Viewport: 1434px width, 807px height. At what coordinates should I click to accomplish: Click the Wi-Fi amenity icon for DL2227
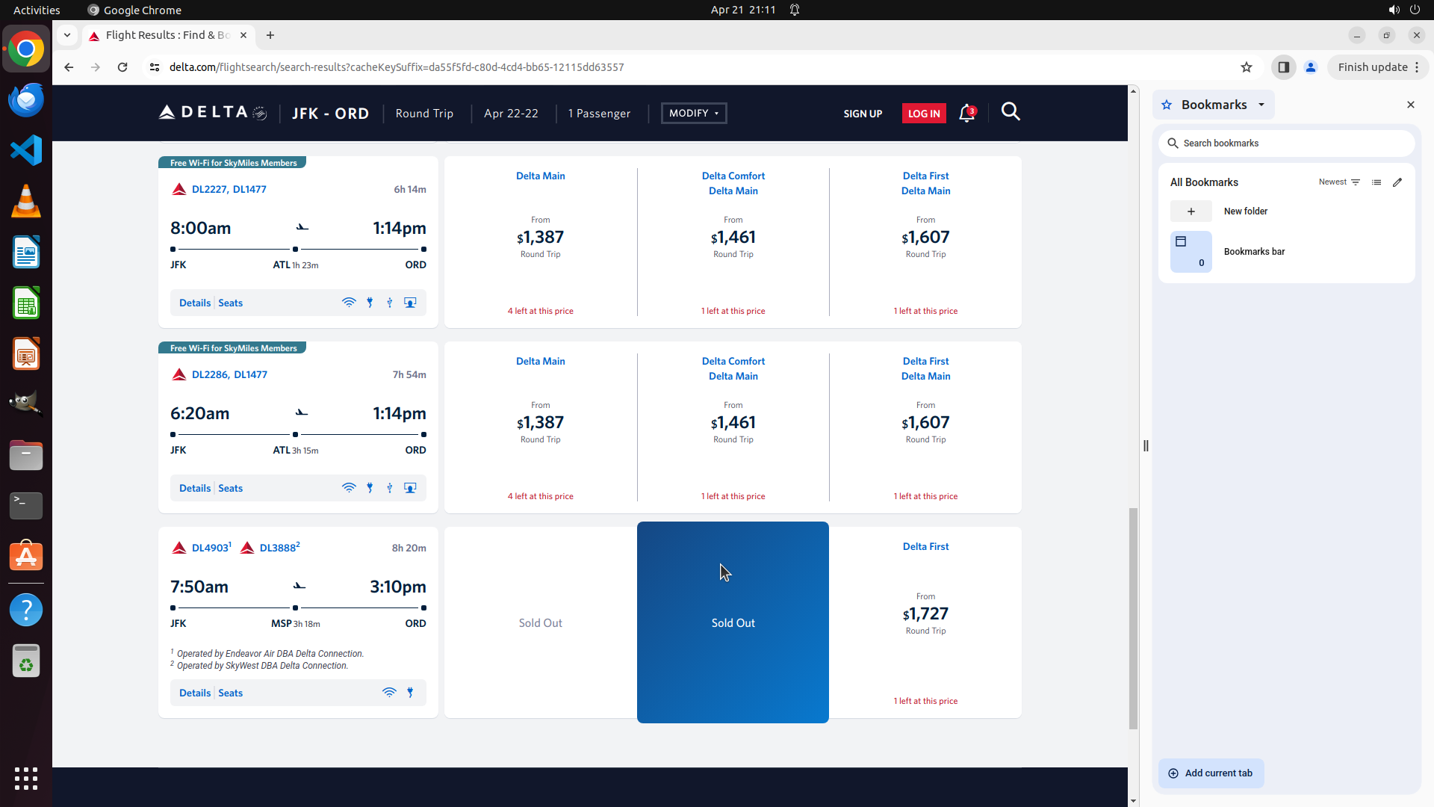coord(349,303)
